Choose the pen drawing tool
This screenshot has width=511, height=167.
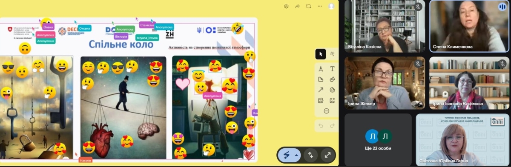point(321,69)
